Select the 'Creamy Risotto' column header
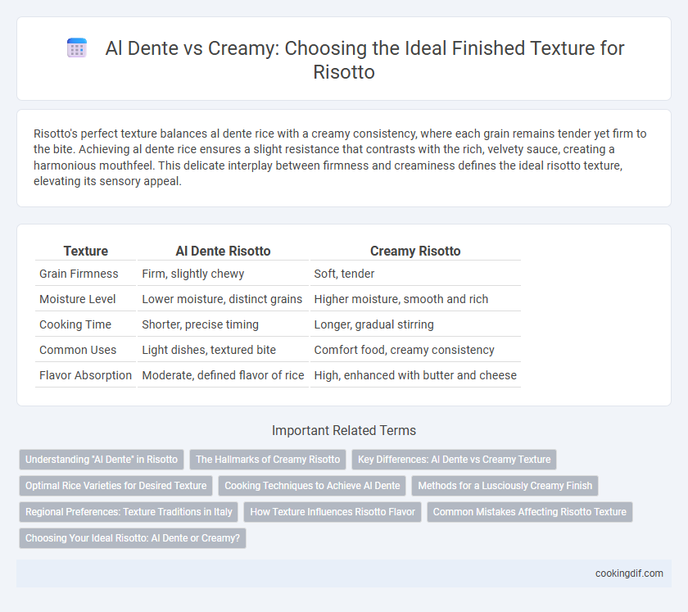688x612 pixels. click(415, 252)
